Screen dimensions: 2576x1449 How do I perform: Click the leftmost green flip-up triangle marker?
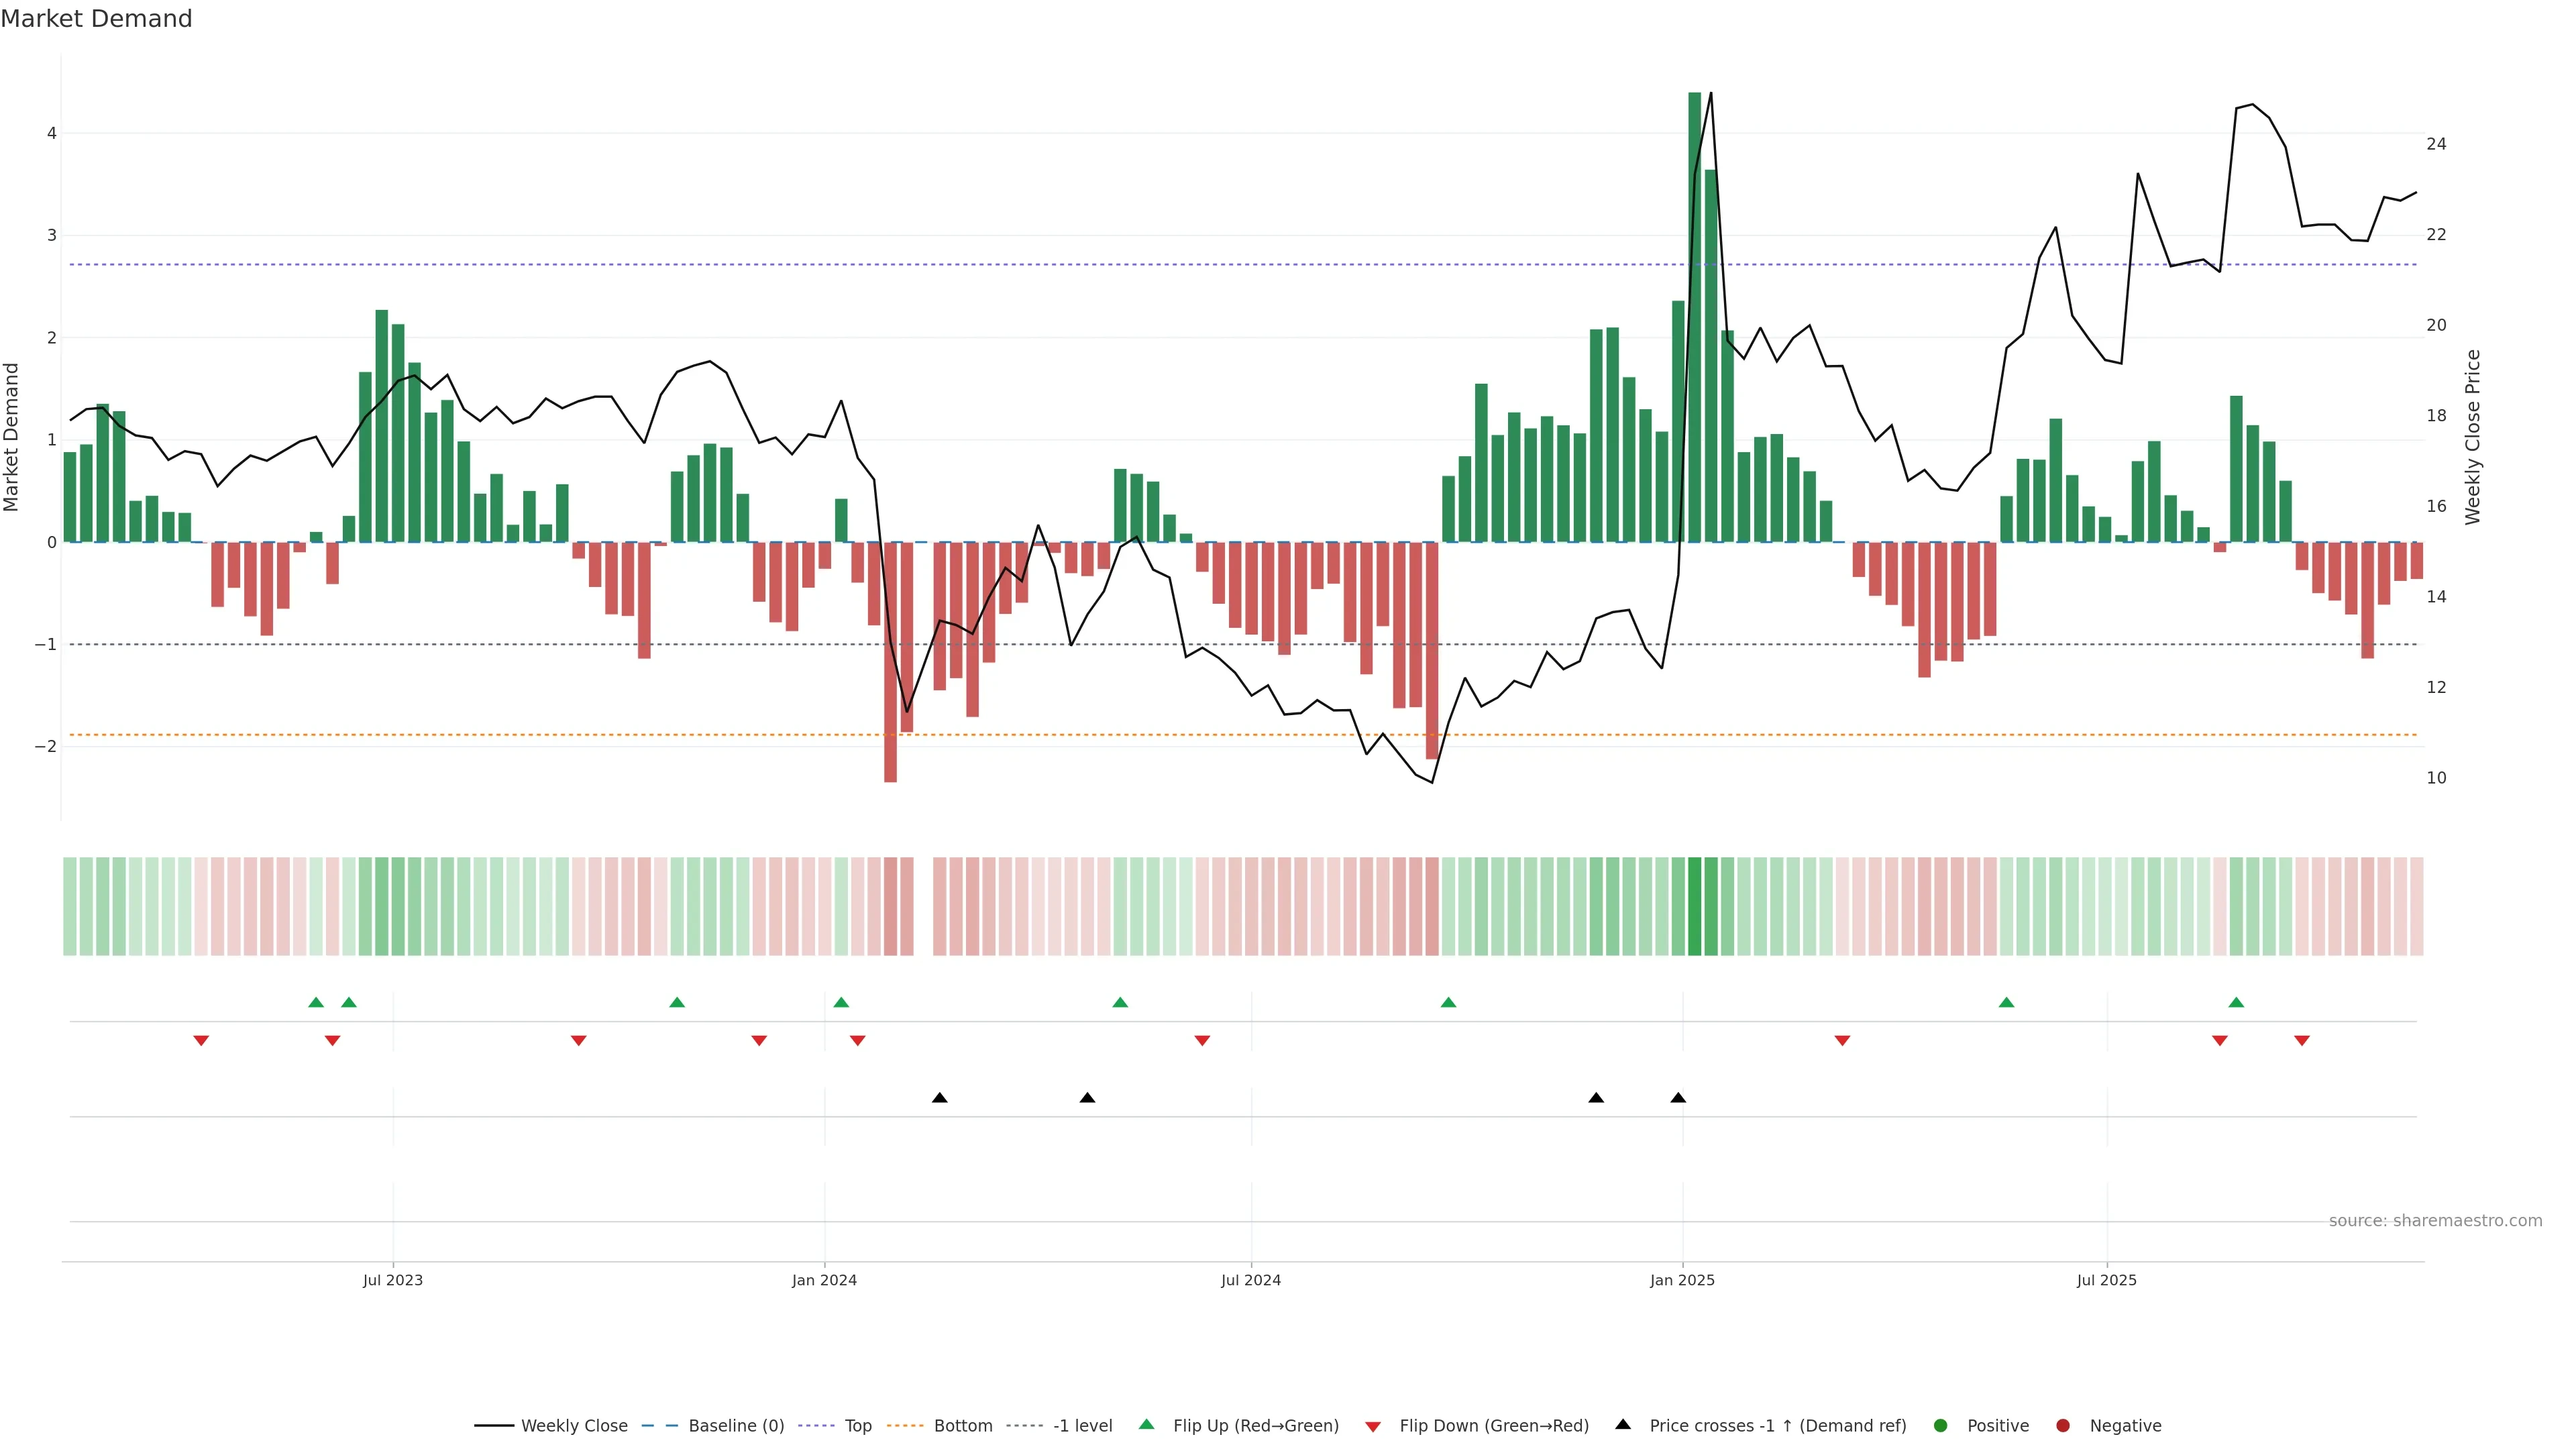coord(316,1003)
